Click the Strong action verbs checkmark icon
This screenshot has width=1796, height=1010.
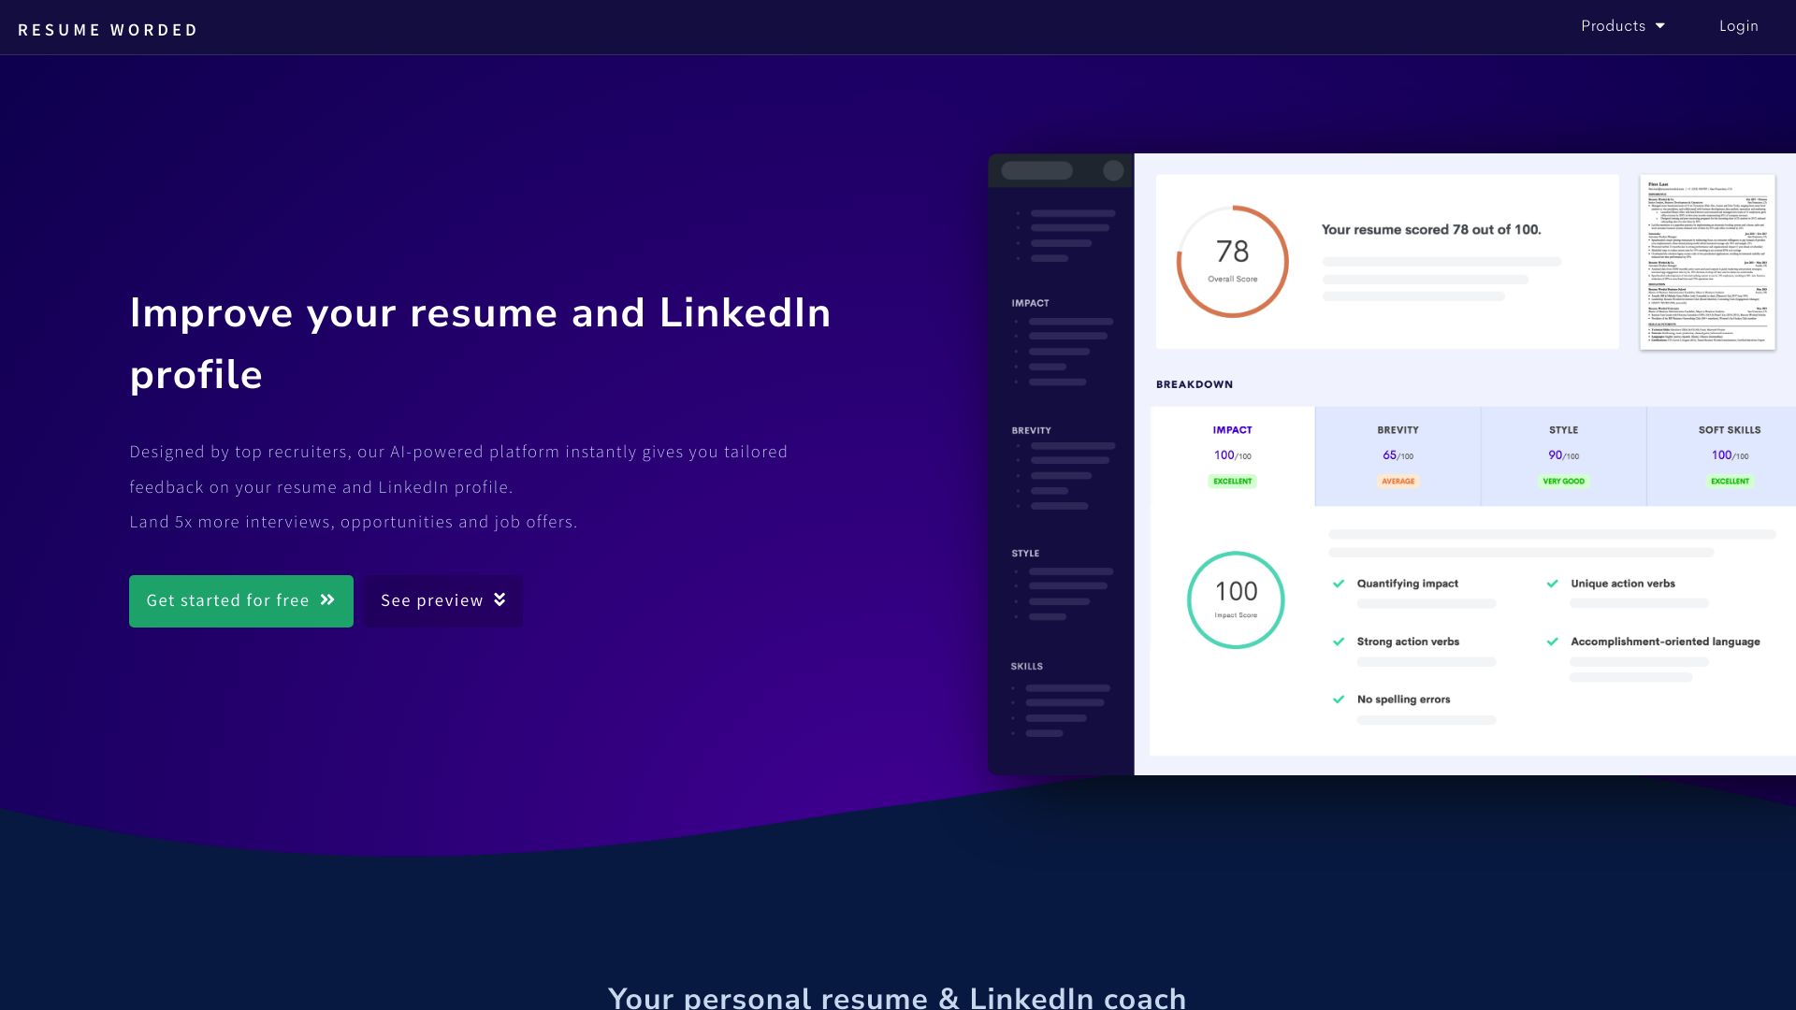click(x=1340, y=640)
